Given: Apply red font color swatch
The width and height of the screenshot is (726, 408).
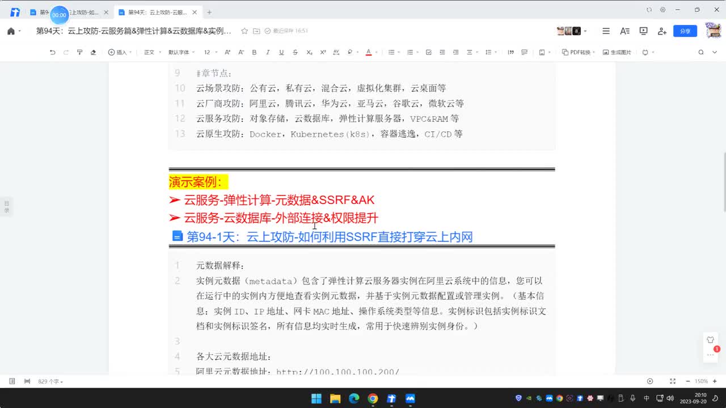Looking at the screenshot, I should click(x=368, y=52).
